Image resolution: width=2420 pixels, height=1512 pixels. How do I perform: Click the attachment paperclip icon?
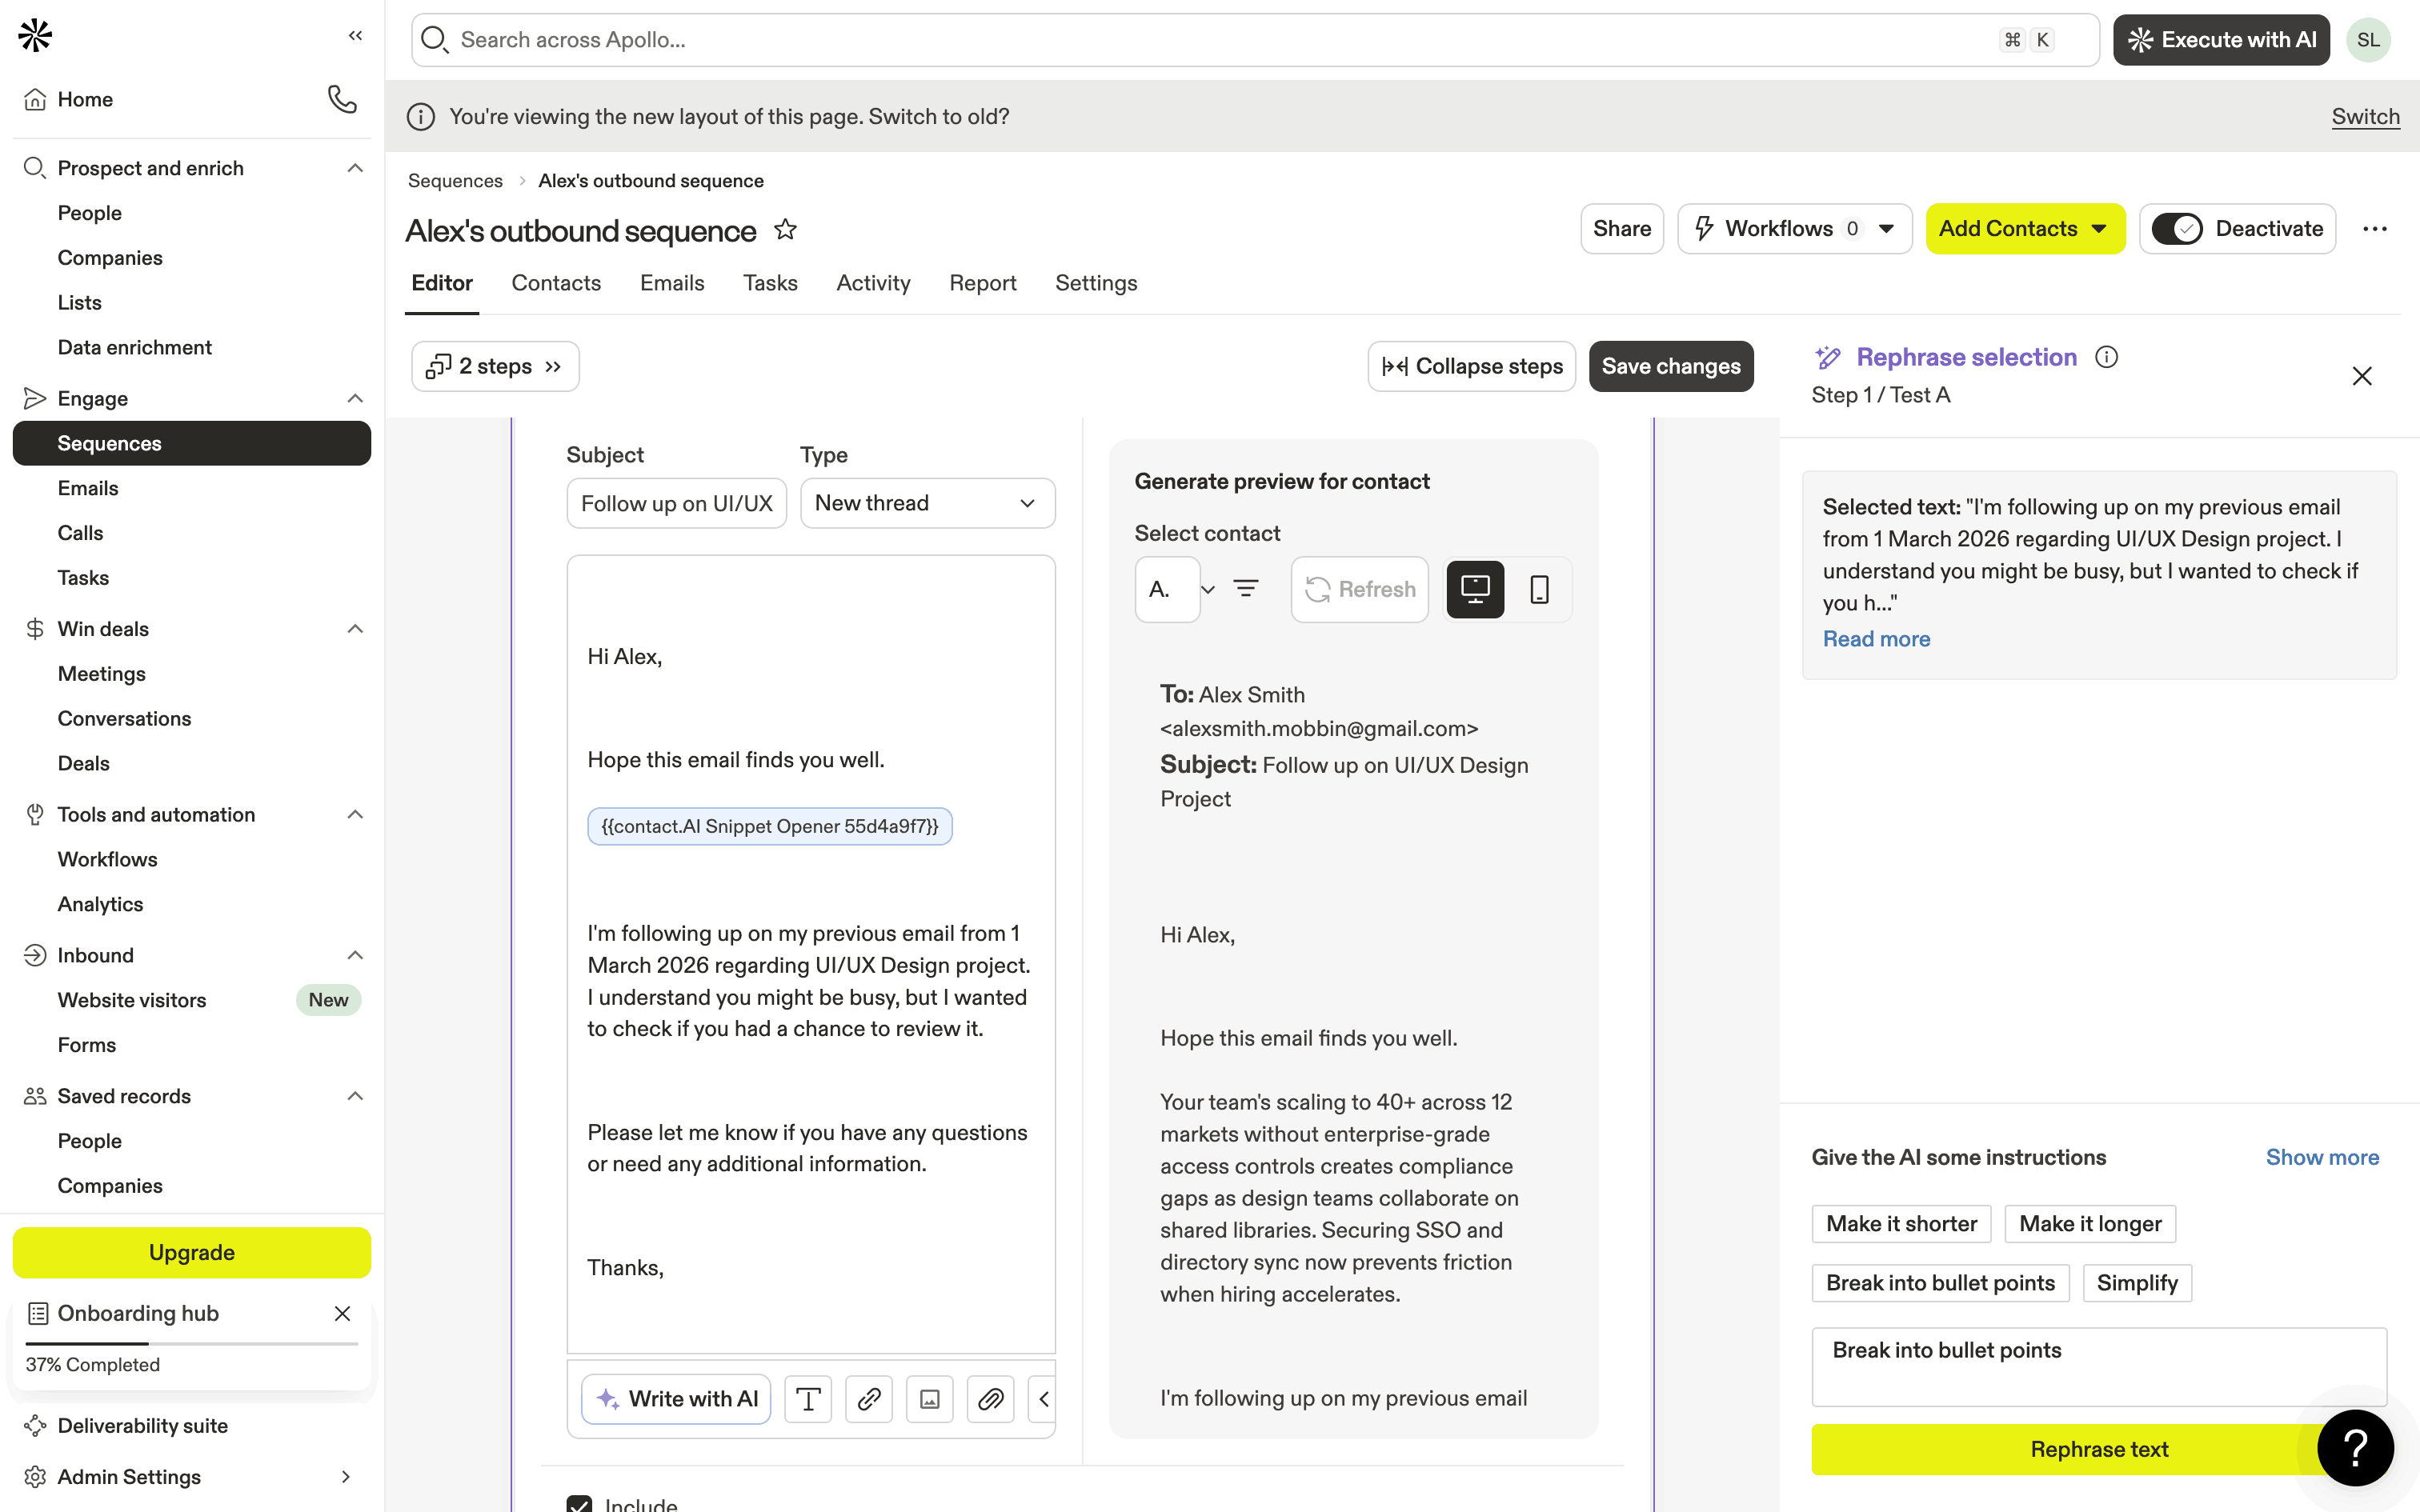click(x=991, y=1398)
